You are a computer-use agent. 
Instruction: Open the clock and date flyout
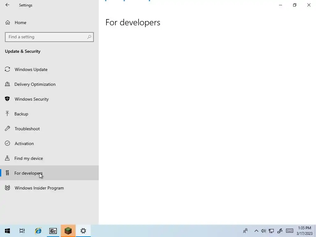pos(304,231)
